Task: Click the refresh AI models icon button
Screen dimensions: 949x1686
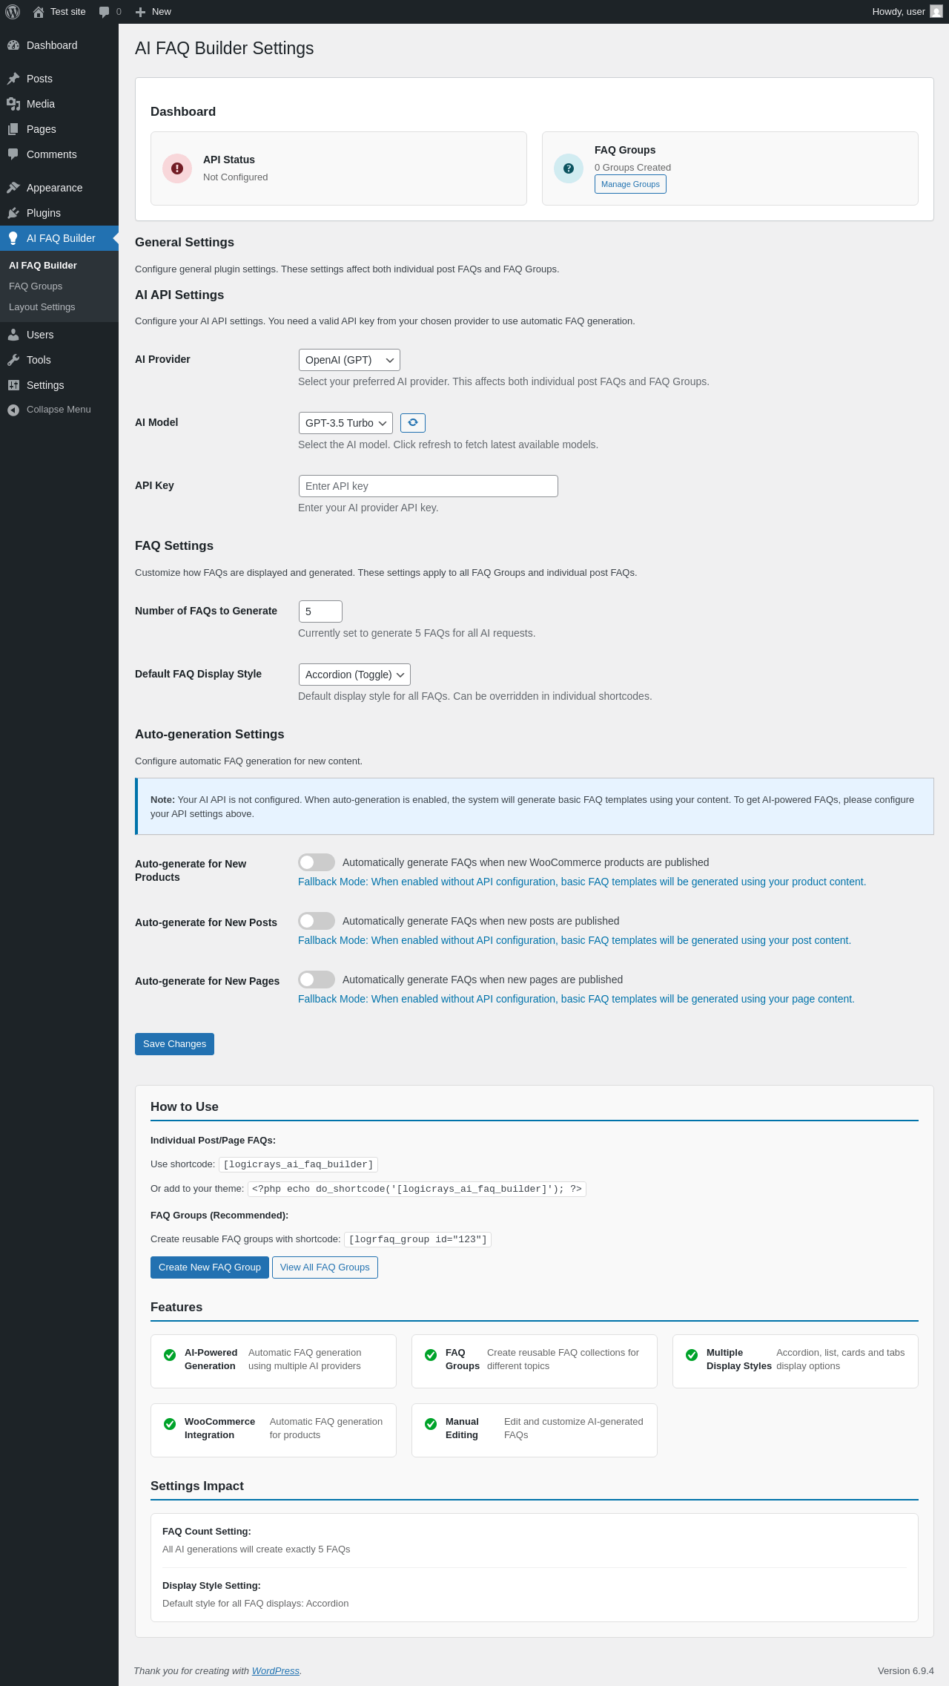Action: point(413,422)
